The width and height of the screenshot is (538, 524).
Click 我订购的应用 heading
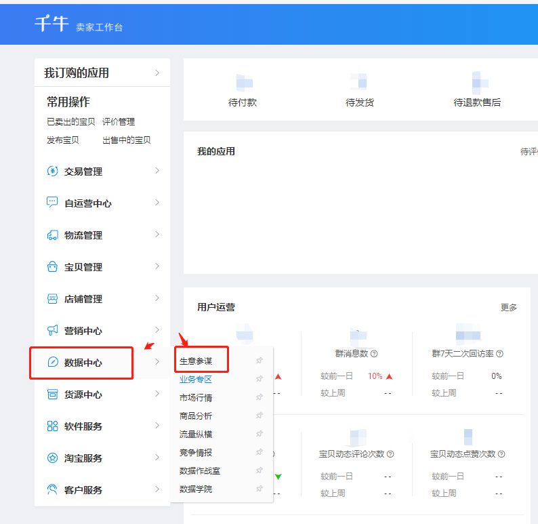coord(76,73)
